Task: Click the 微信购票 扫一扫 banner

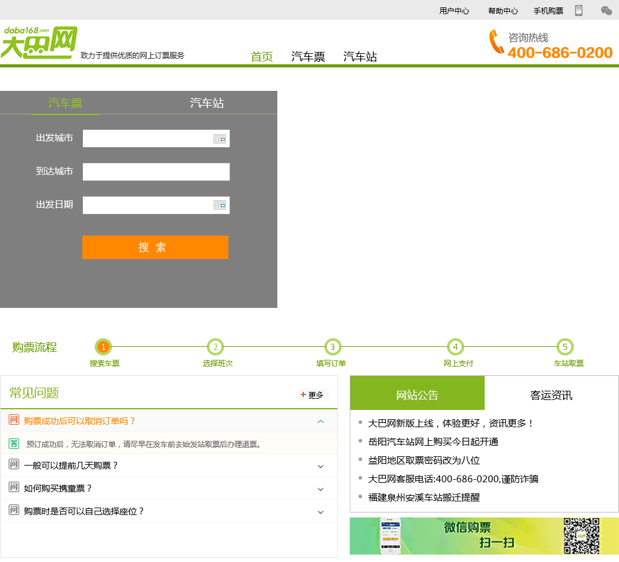Action: (x=485, y=536)
